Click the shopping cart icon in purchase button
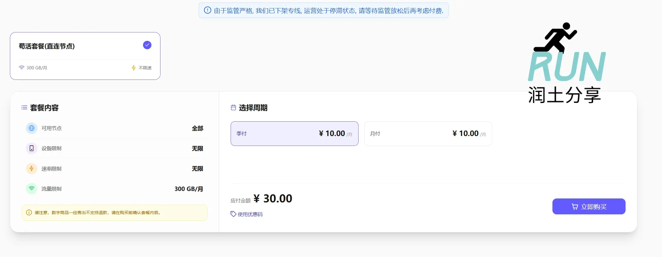 pos(575,207)
